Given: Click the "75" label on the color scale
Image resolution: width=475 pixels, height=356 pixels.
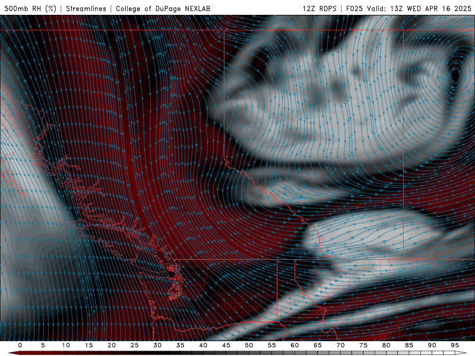Looking at the screenshot, I should pyautogui.click(x=363, y=345).
